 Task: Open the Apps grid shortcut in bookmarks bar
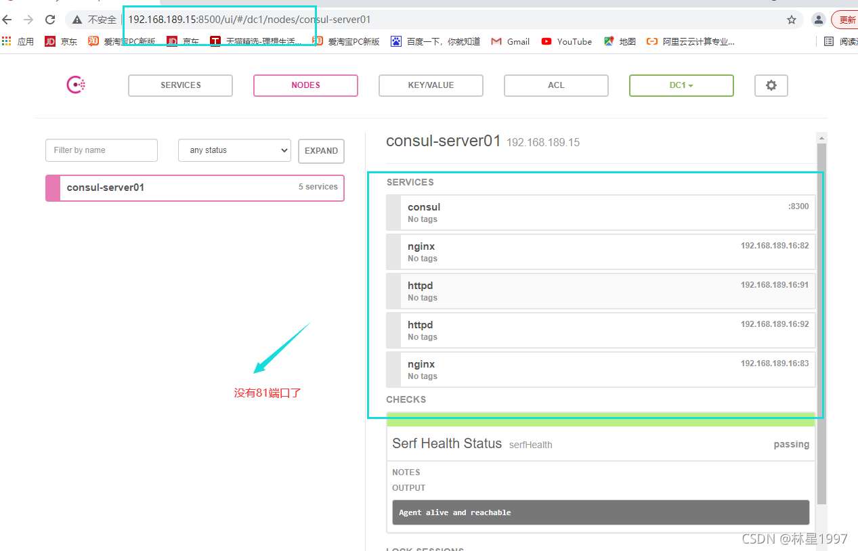pos(18,41)
